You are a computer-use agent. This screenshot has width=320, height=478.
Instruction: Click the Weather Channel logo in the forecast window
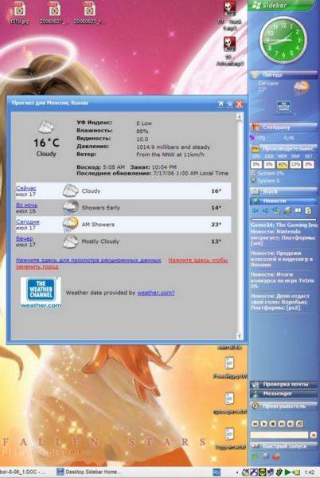click(x=41, y=292)
